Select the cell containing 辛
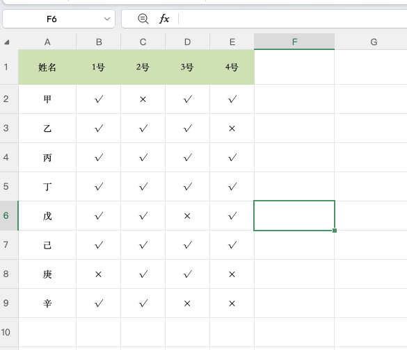The height and width of the screenshot is (350, 407). point(47,303)
